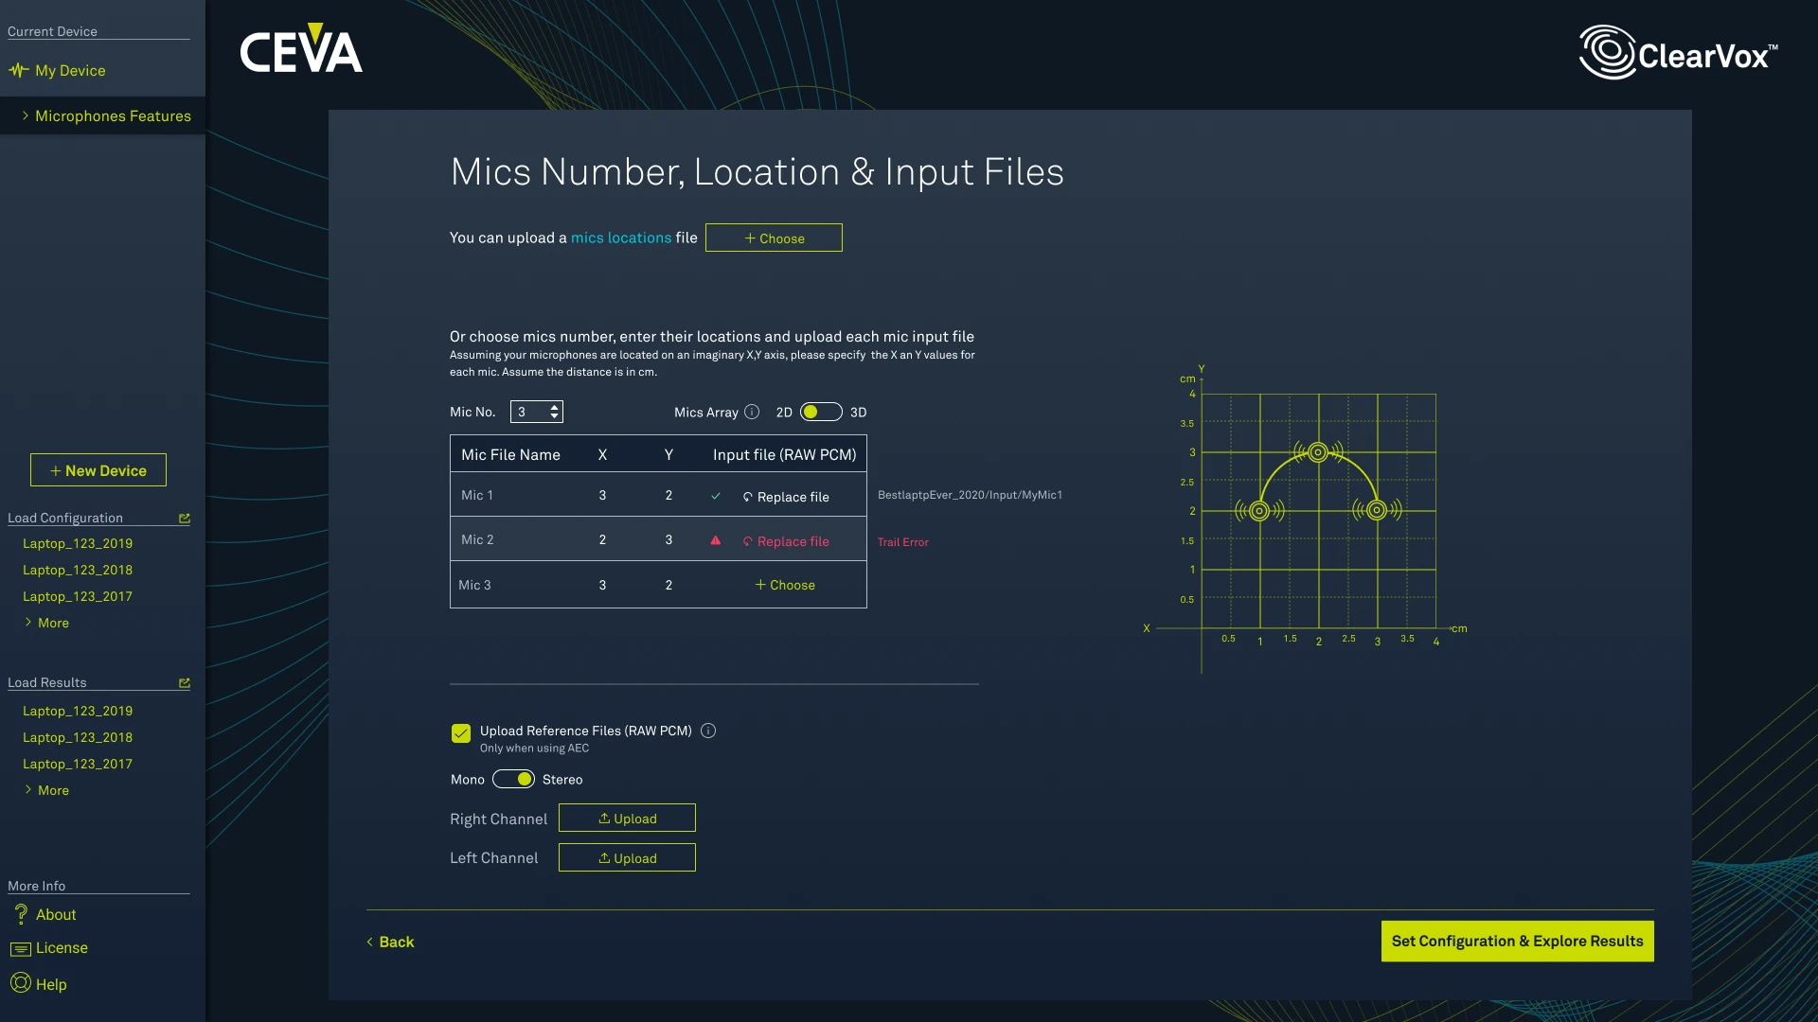Toggle Mics Array between 2D and 3D

(x=820, y=412)
